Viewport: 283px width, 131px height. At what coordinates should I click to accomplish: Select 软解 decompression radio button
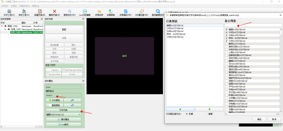click(x=187, y=114)
